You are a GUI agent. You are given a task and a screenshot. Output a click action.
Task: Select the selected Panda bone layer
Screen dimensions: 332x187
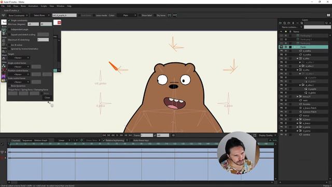pyautogui.click(x=303, y=47)
